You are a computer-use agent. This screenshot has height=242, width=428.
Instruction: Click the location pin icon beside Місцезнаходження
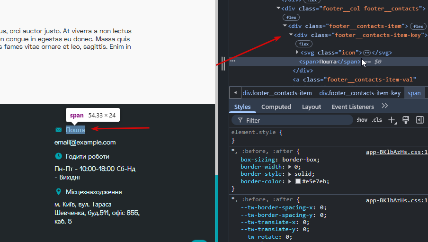point(58,192)
